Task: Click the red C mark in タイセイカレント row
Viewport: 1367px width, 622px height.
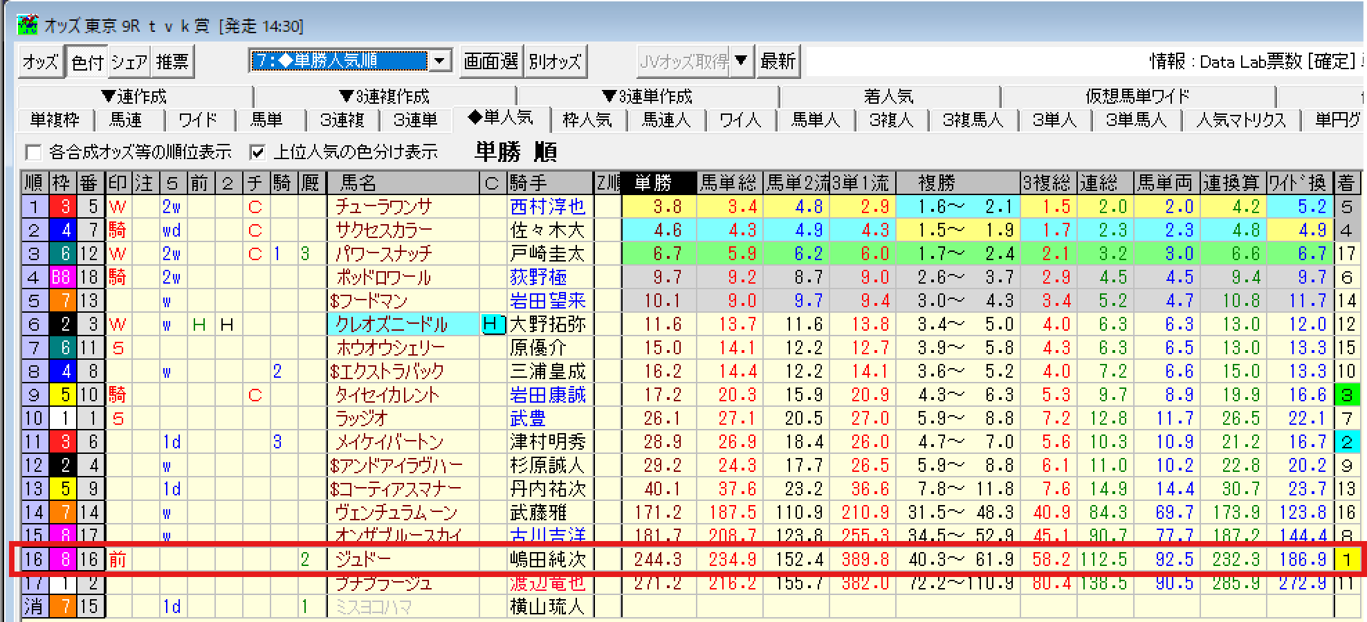Action: (x=255, y=395)
